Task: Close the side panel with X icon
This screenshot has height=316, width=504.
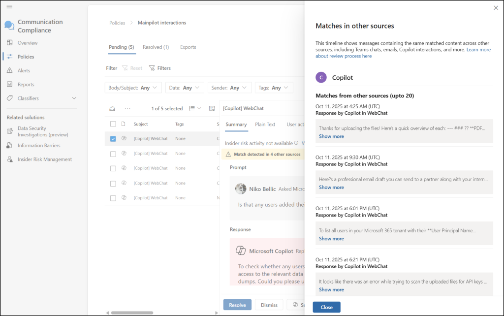Action: pos(495,8)
